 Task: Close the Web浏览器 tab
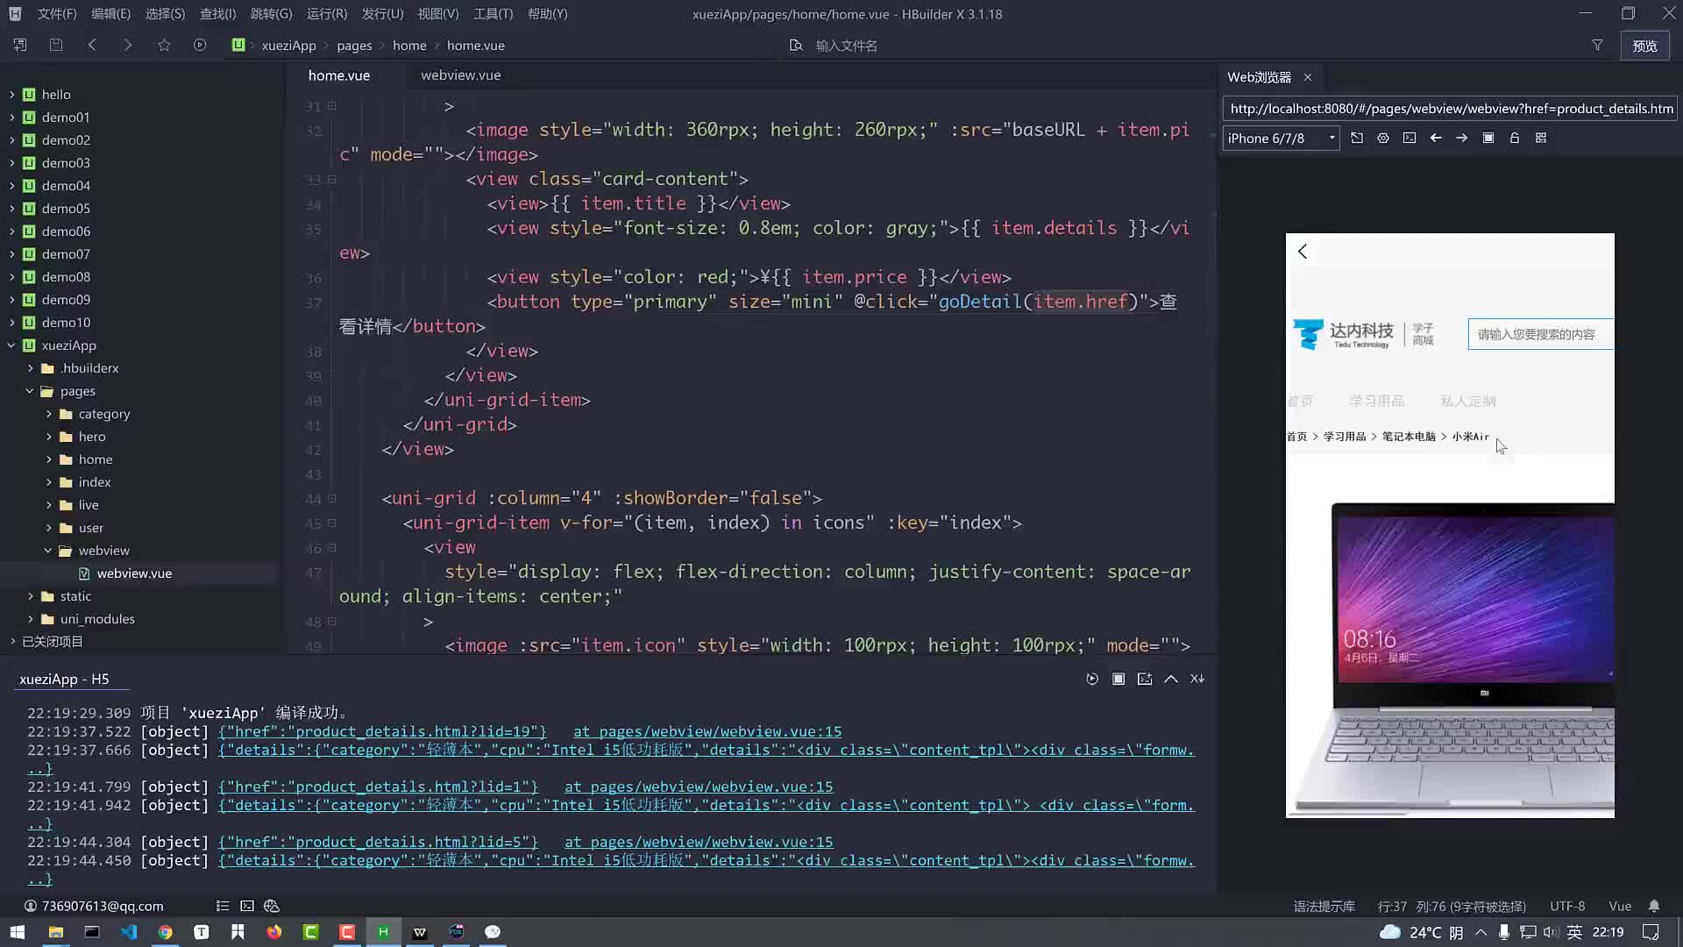1308,77
